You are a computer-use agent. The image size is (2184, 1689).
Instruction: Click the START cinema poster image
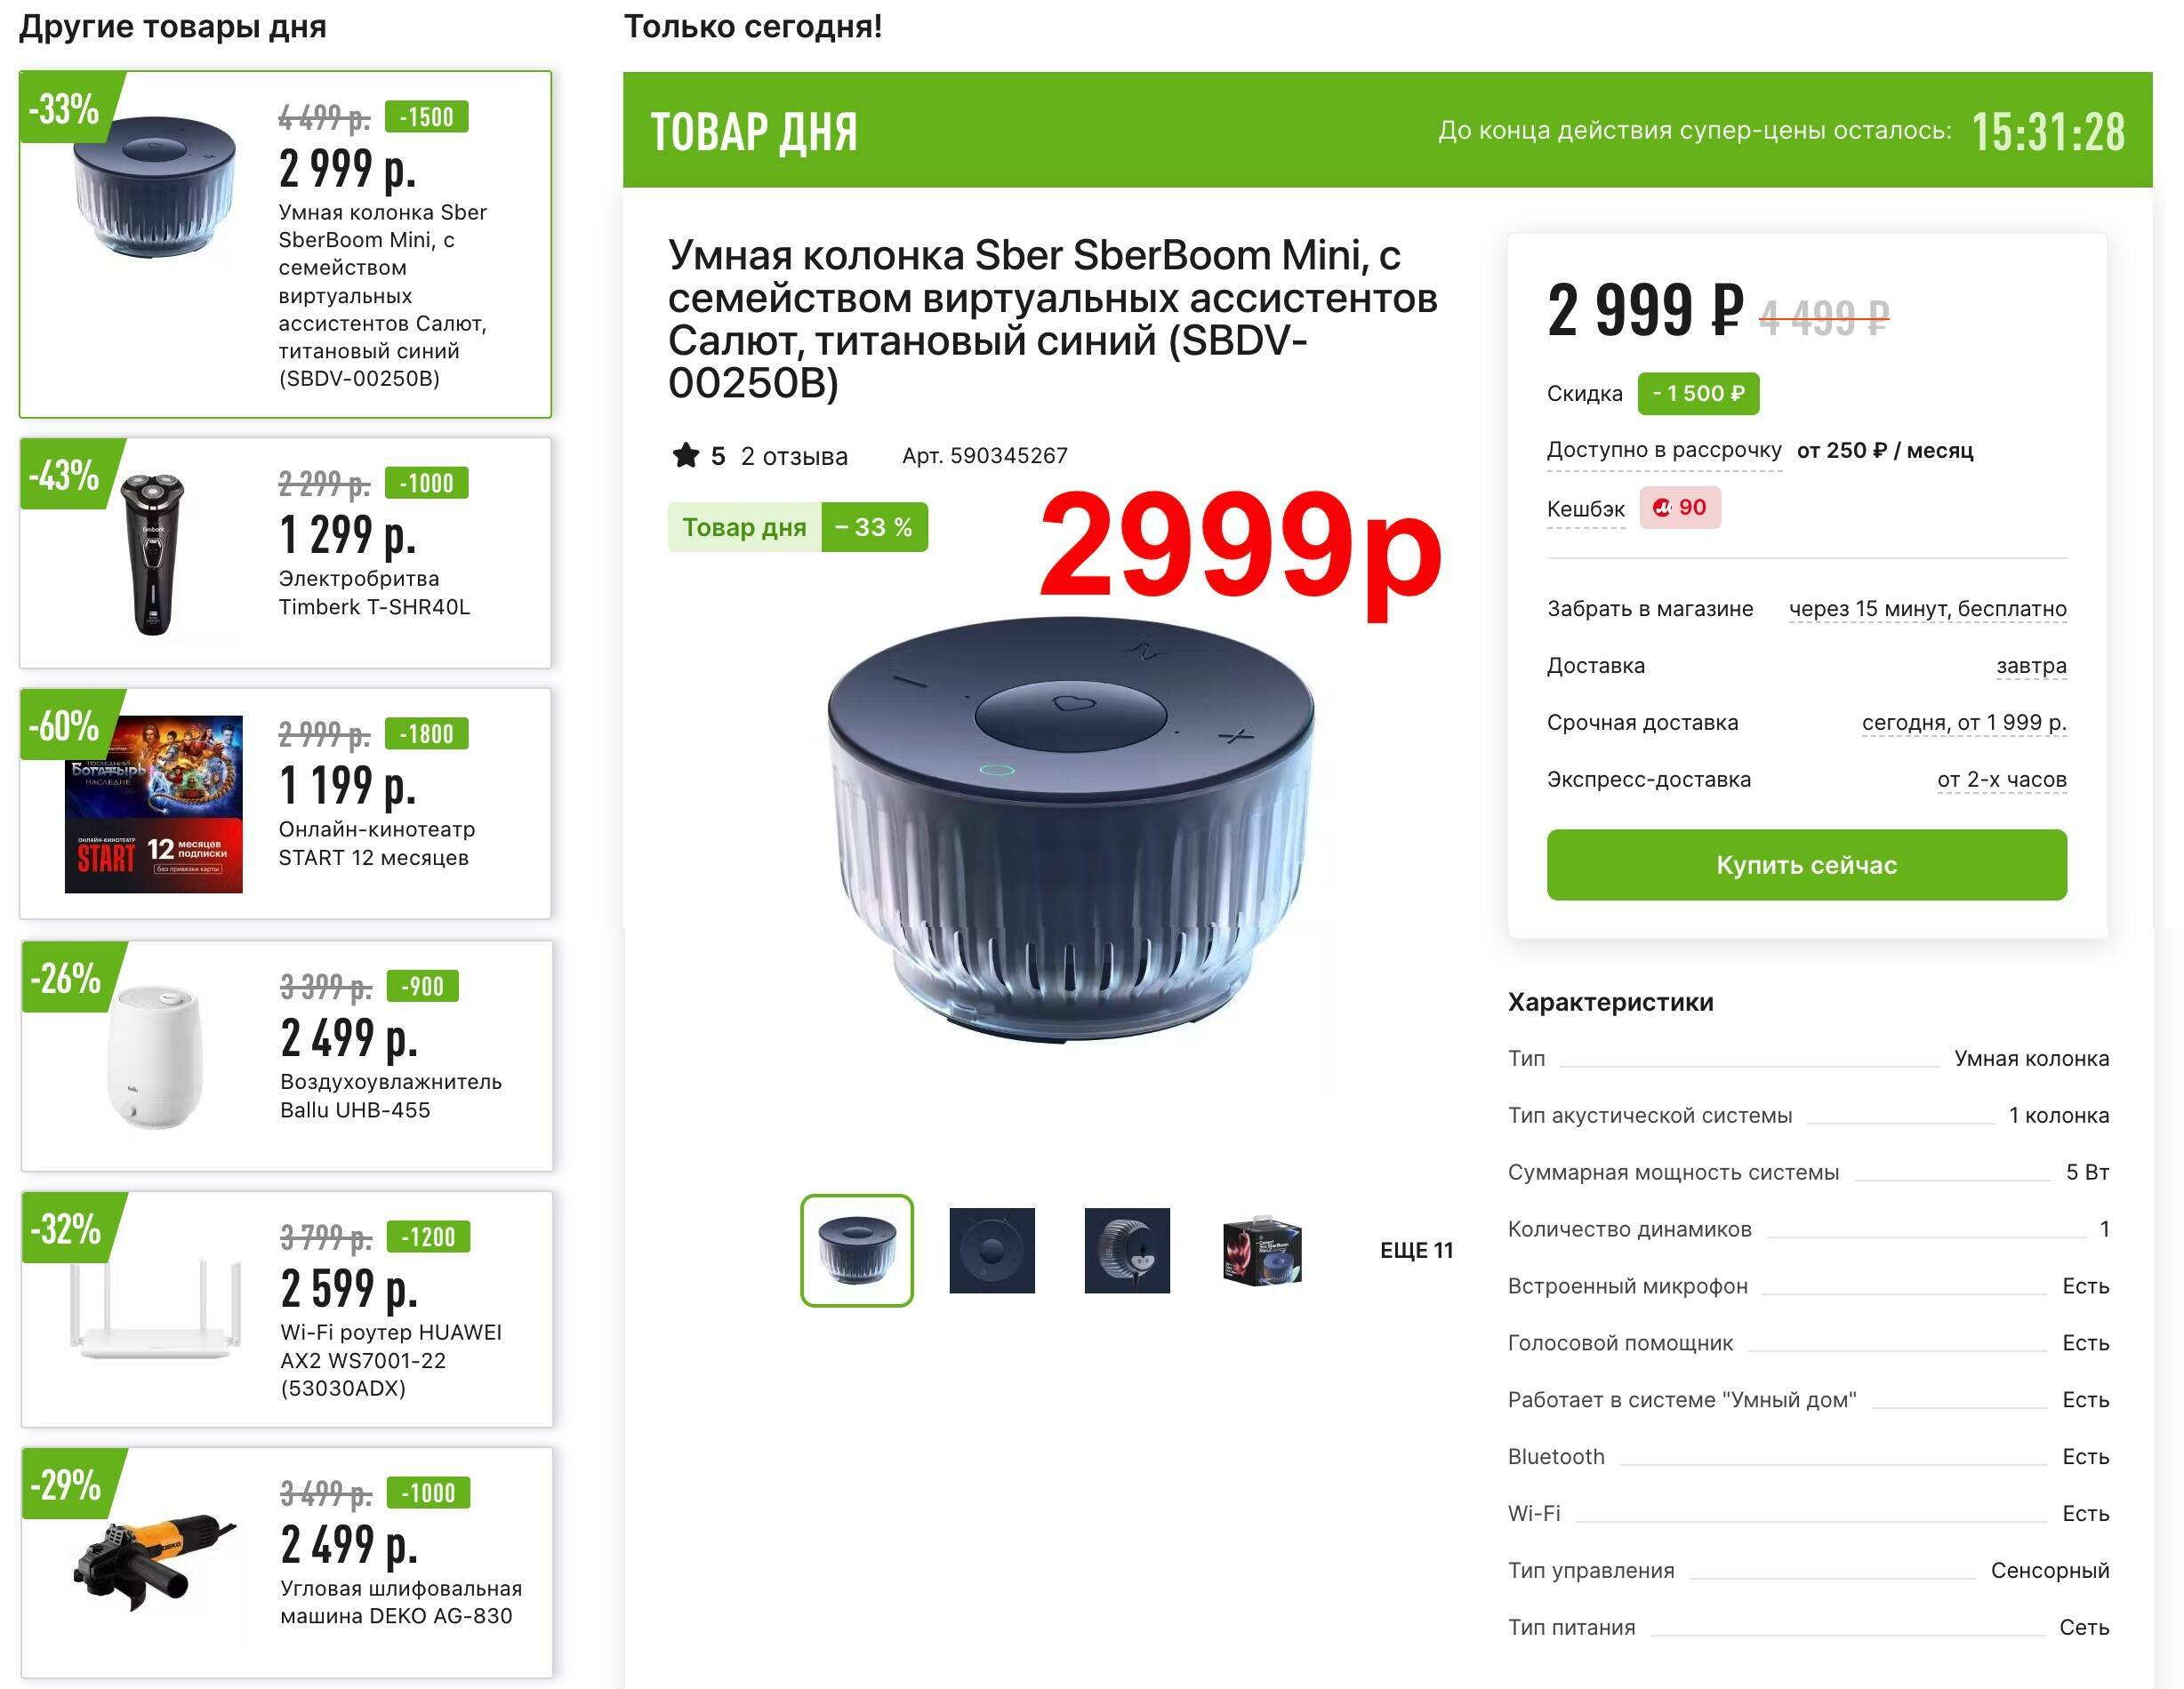pyautogui.click(x=154, y=804)
